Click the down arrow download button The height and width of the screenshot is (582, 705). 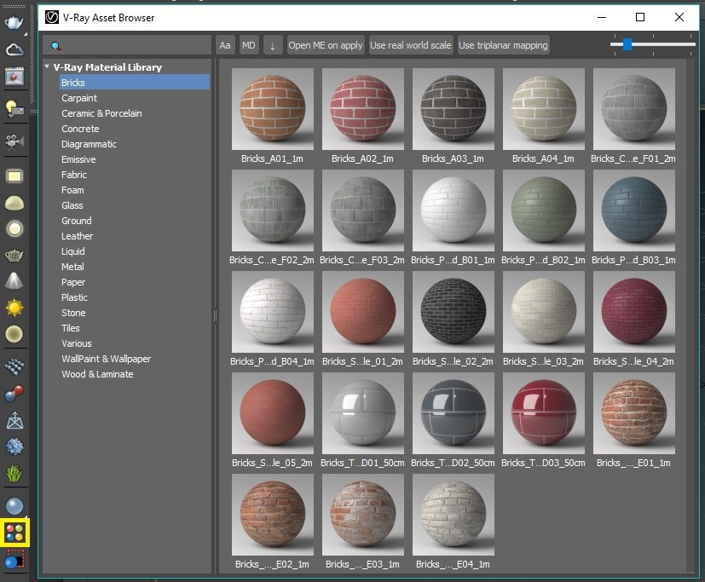tap(273, 45)
